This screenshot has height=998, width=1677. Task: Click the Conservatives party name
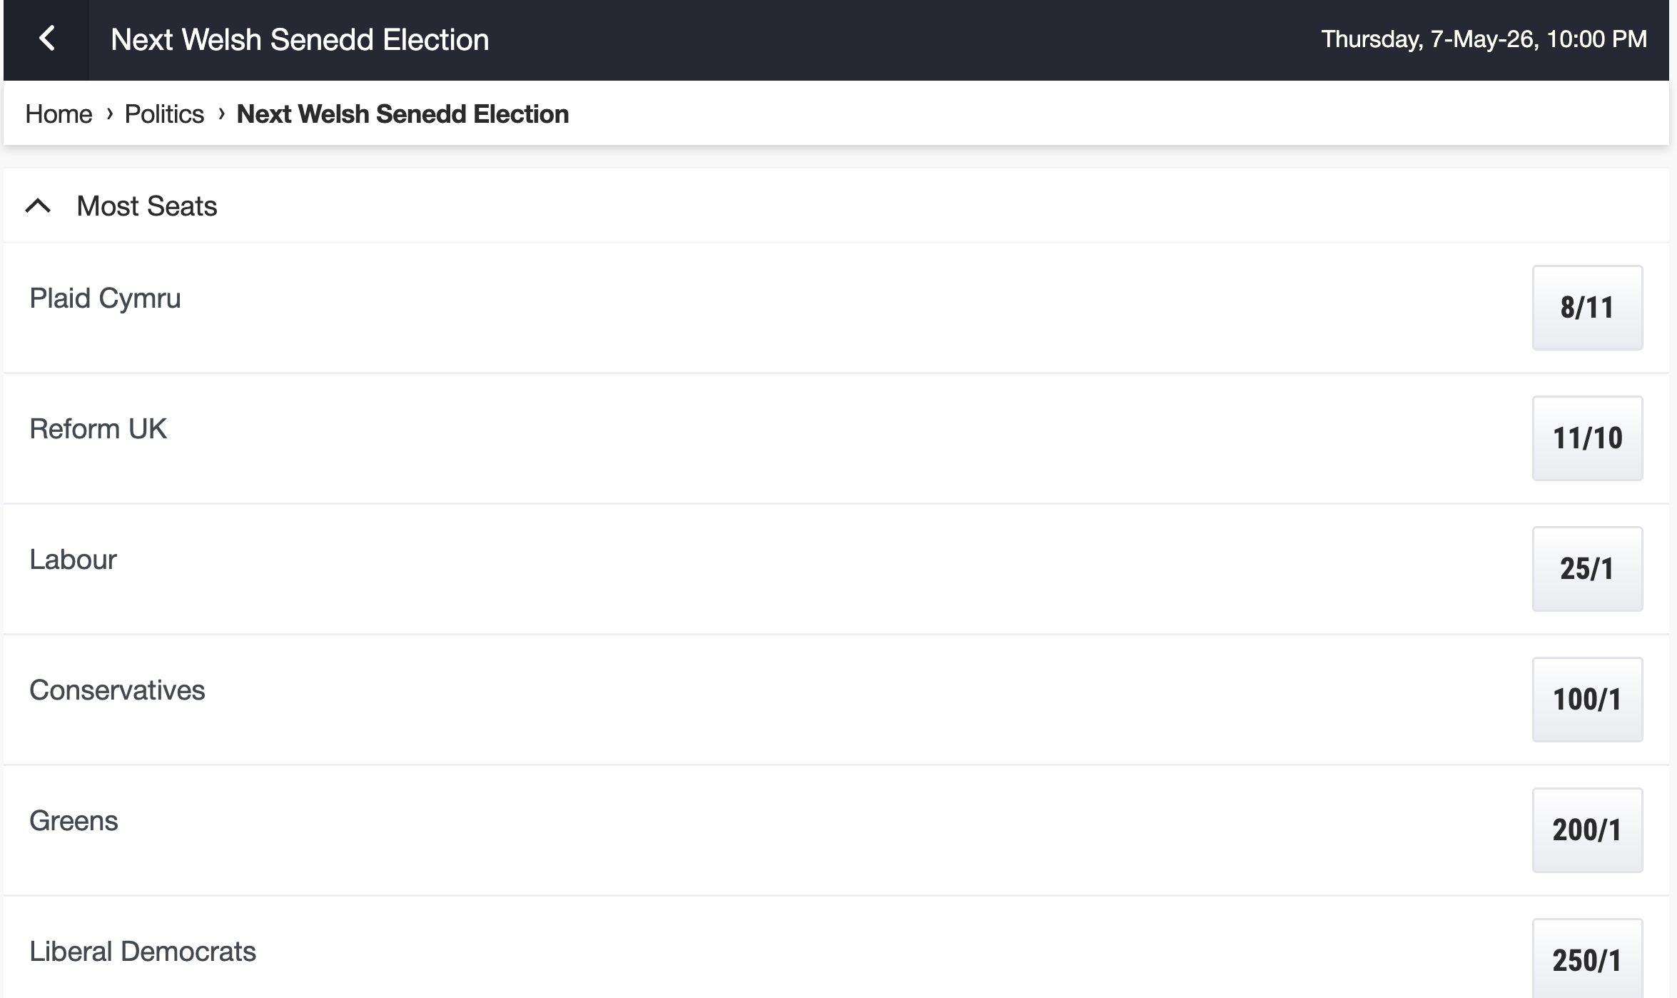pyautogui.click(x=117, y=690)
